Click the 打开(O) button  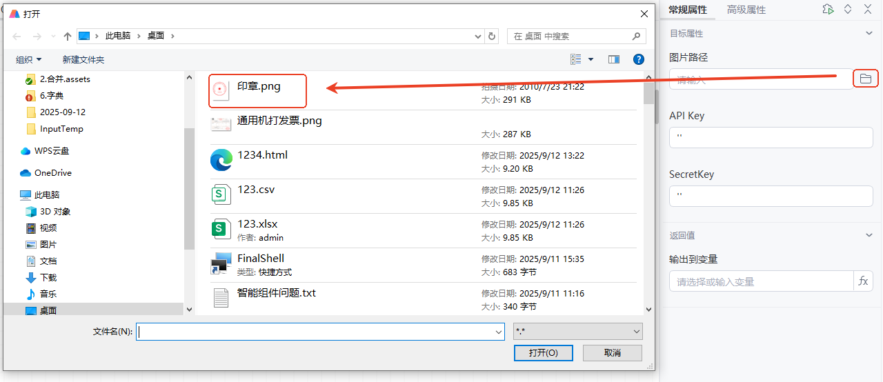pyautogui.click(x=544, y=352)
